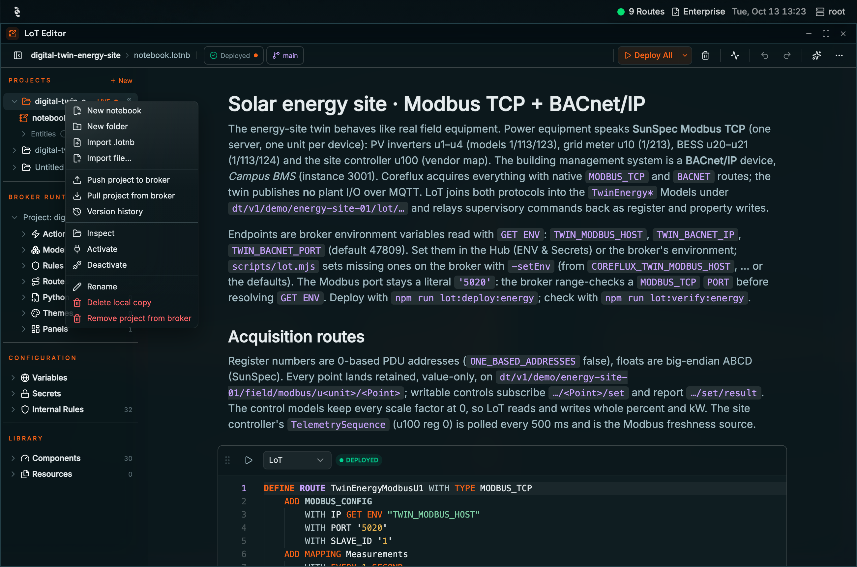The image size is (857, 567).
Task: Expand the Panels tree item
Action: pyautogui.click(x=23, y=329)
